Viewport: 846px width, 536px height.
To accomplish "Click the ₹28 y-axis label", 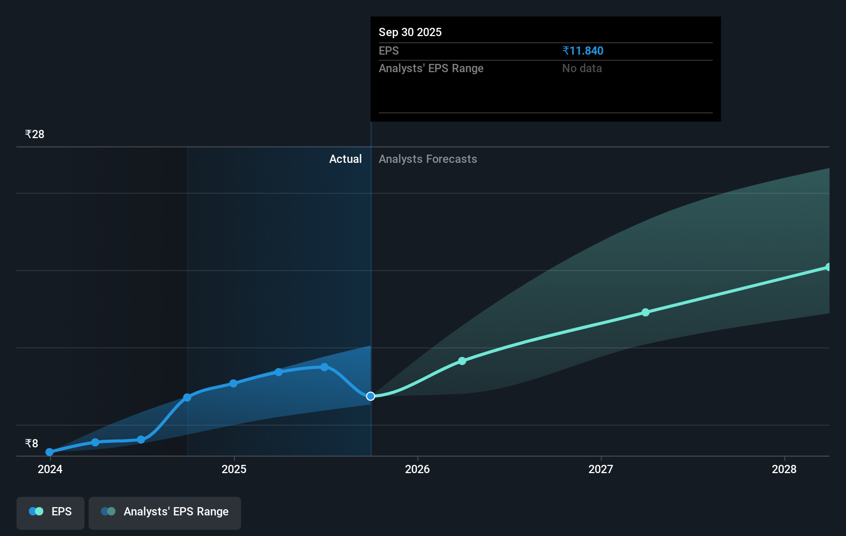I will click(x=34, y=134).
